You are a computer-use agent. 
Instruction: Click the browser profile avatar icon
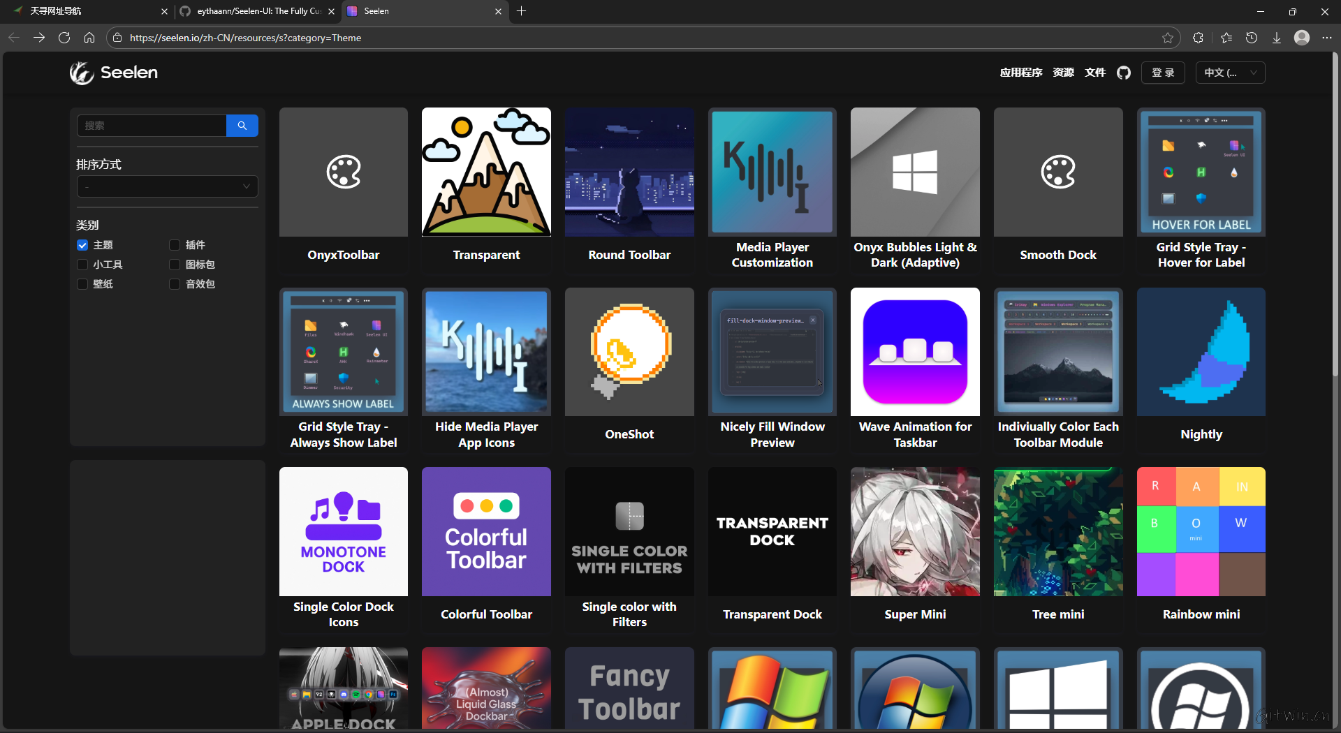pyautogui.click(x=1303, y=38)
